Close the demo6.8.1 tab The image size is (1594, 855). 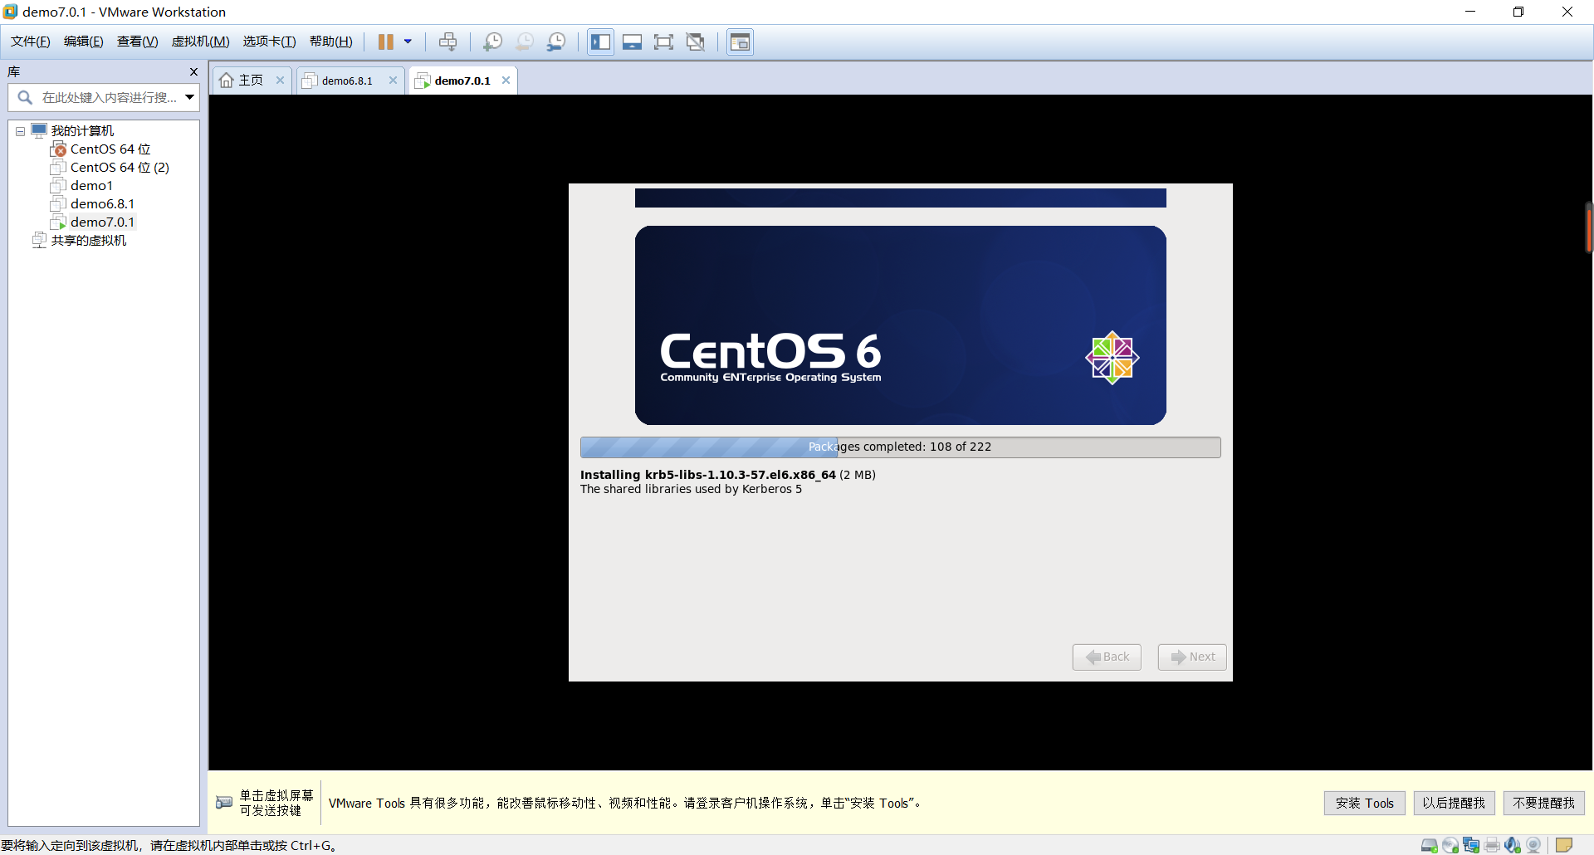393,81
